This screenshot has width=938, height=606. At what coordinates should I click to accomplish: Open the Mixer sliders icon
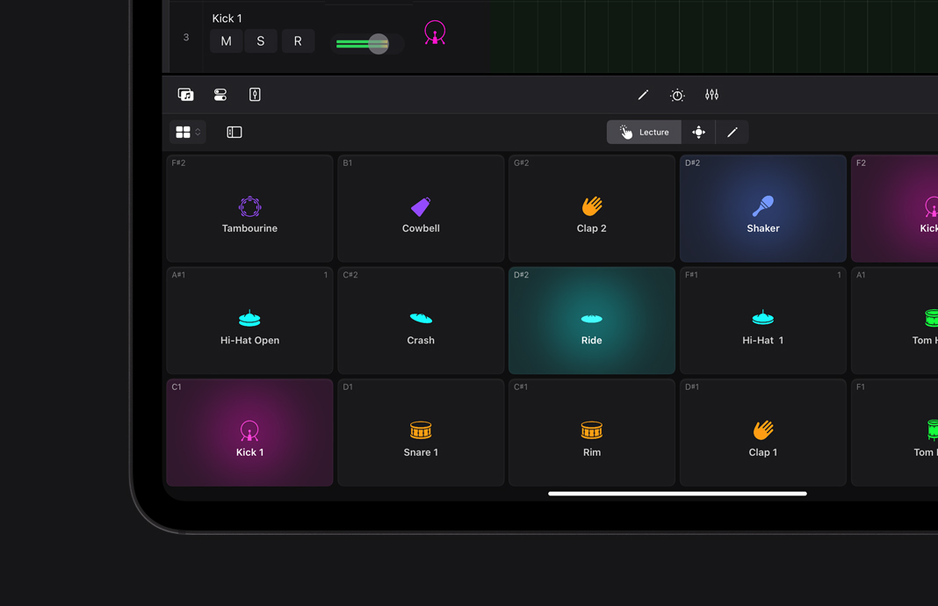pyautogui.click(x=711, y=94)
